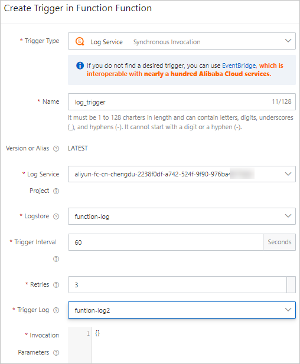This screenshot has width=300, height=364.
Task: Click the Trigger Interval field showing 60
Action: click(165, 242)
